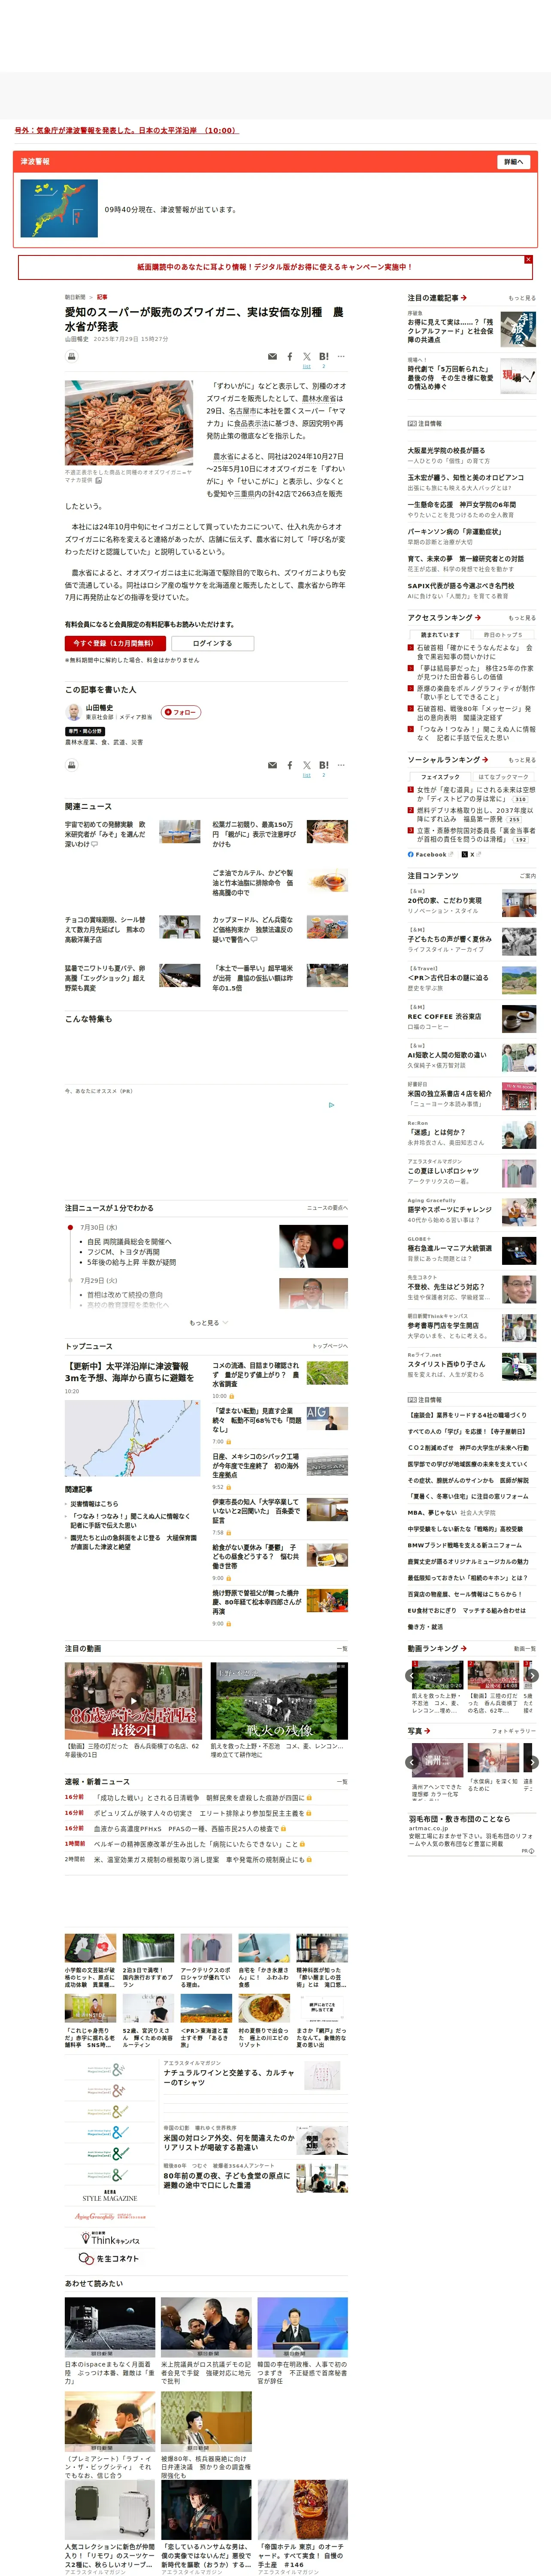Show previous item in 動画ランキング carousel
The width and height of the screenshot is (551, 2576).
pyautogui.click(x=411, y=1676)
